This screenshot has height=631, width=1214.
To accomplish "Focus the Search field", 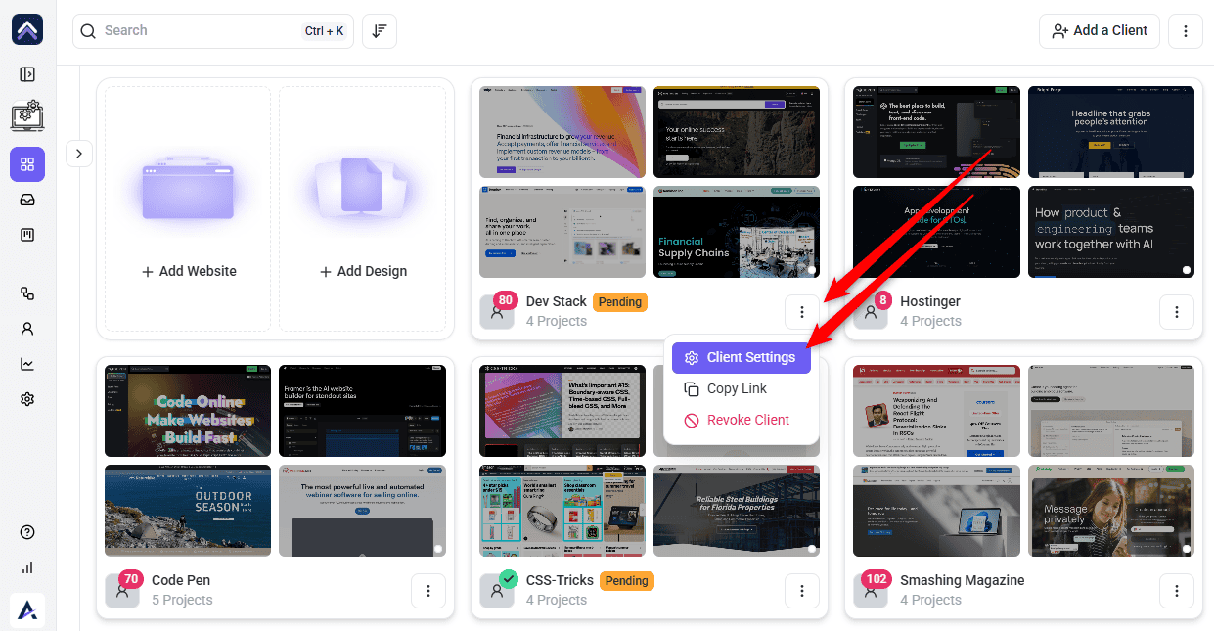I will tap(213, 31).
